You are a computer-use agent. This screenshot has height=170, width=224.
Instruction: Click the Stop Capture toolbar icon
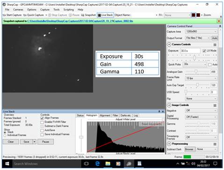[x=50, y=15]
